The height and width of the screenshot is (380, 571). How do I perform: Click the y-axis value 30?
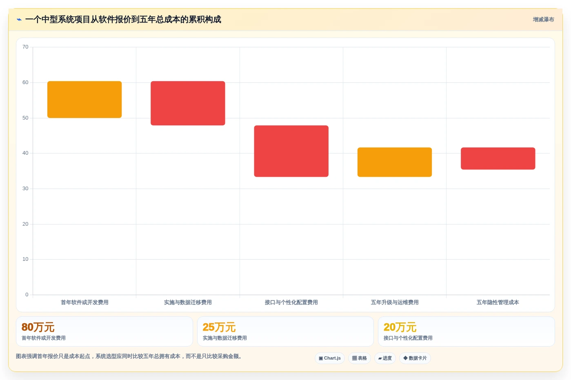click(x=25, y=189)
